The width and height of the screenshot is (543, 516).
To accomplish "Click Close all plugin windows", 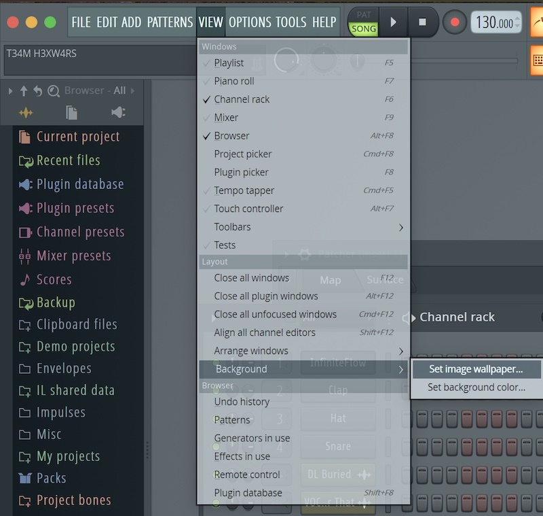I will pyautogui.click(x=266, y=296).
